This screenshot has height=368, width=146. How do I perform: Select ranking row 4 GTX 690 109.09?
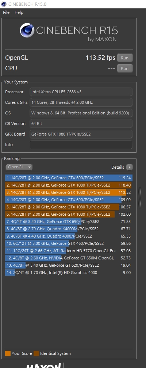click(69, 200)
